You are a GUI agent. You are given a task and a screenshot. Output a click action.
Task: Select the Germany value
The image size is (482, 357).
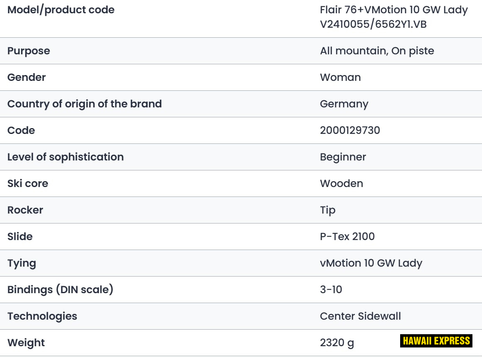pyautogui.click(x=344, y=104)
